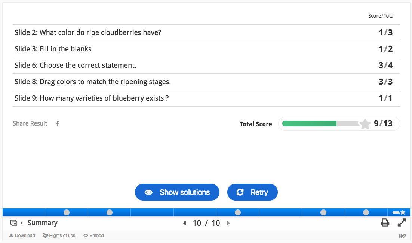The height and width of the screenshot is (243, 412).
Task: Print the presentation using the printer icon
Action: 385,223
